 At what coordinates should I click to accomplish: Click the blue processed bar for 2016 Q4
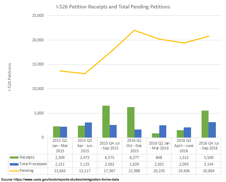(212, 129)
